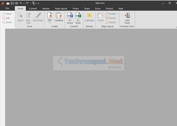Select the Edit tool
The width and height of the screenshot is (177, 126).
[x=6, y=18]
